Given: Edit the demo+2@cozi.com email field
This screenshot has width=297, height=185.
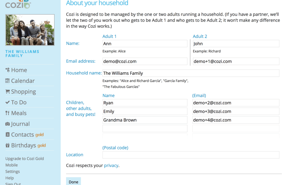Looking at the screenshot, I should [x=236, y=103].
